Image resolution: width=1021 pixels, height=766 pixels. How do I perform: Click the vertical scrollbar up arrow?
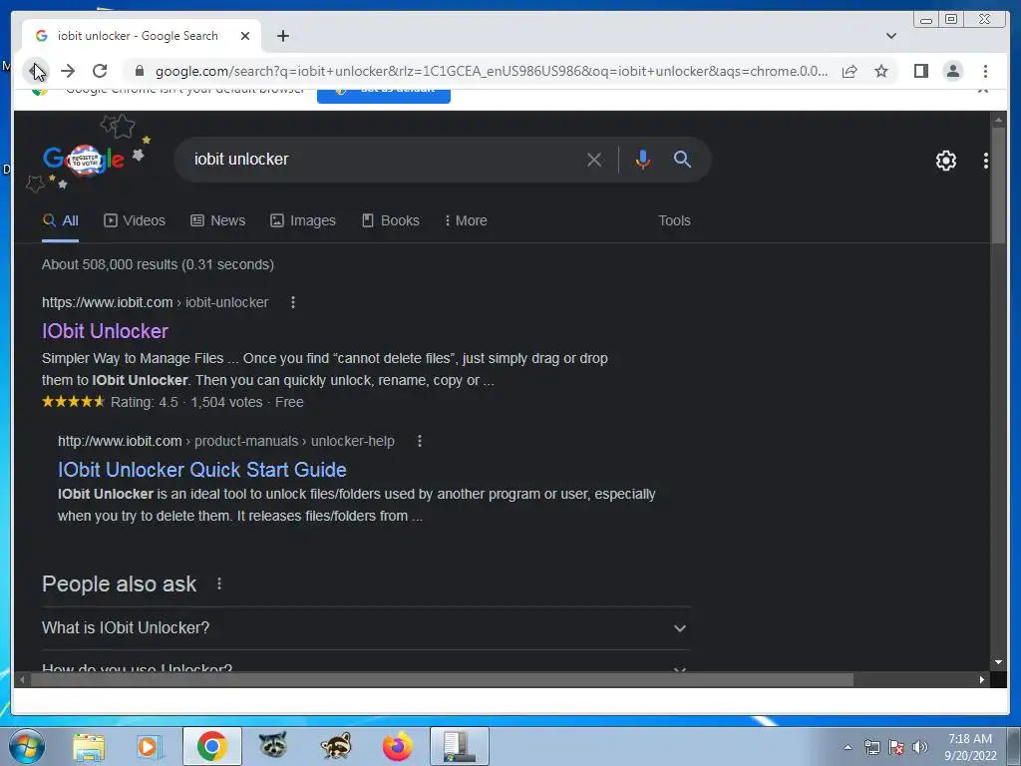coord(998,120)
